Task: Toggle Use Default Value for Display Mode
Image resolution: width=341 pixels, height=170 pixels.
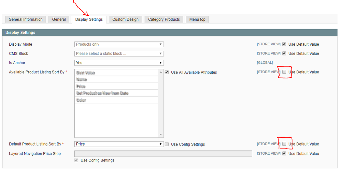Action: point(284,44)
